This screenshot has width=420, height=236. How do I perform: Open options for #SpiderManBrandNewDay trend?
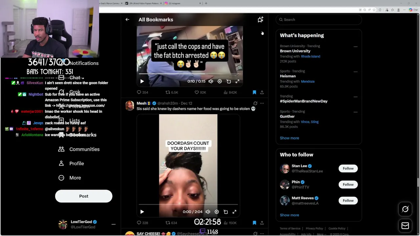click(x=355, y=97)
